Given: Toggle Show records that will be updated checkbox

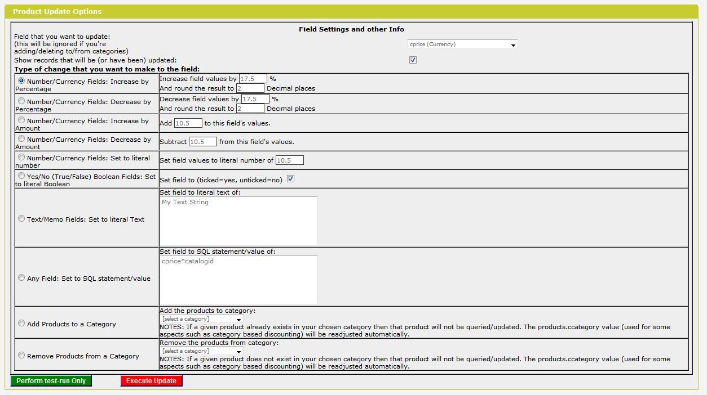Looking at the screenshot, I should (413, 60).
